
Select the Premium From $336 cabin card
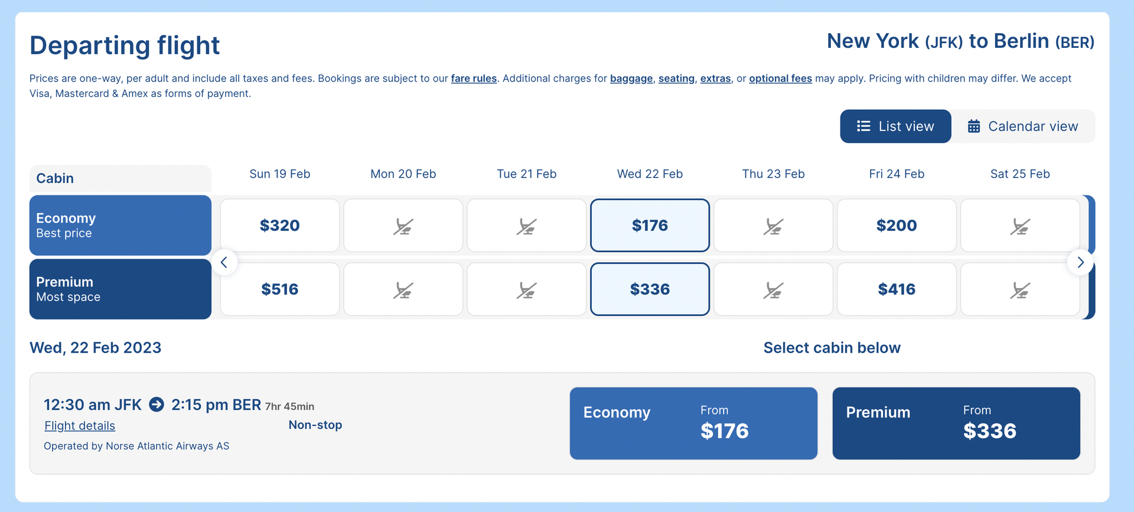956,423
